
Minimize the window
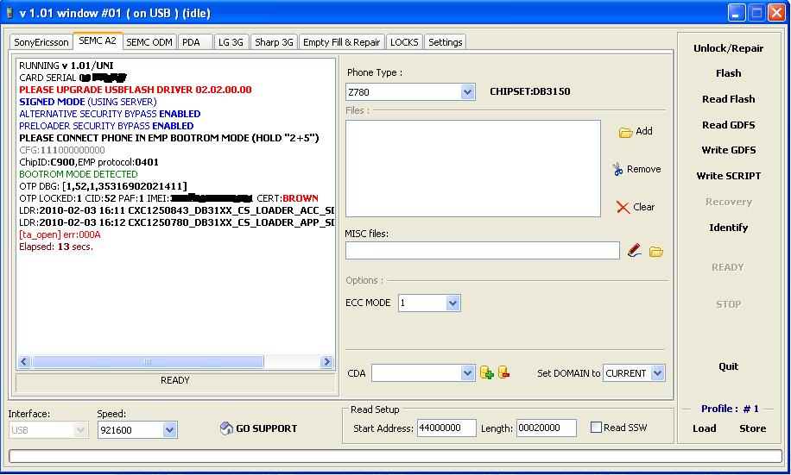coord(737,13)
